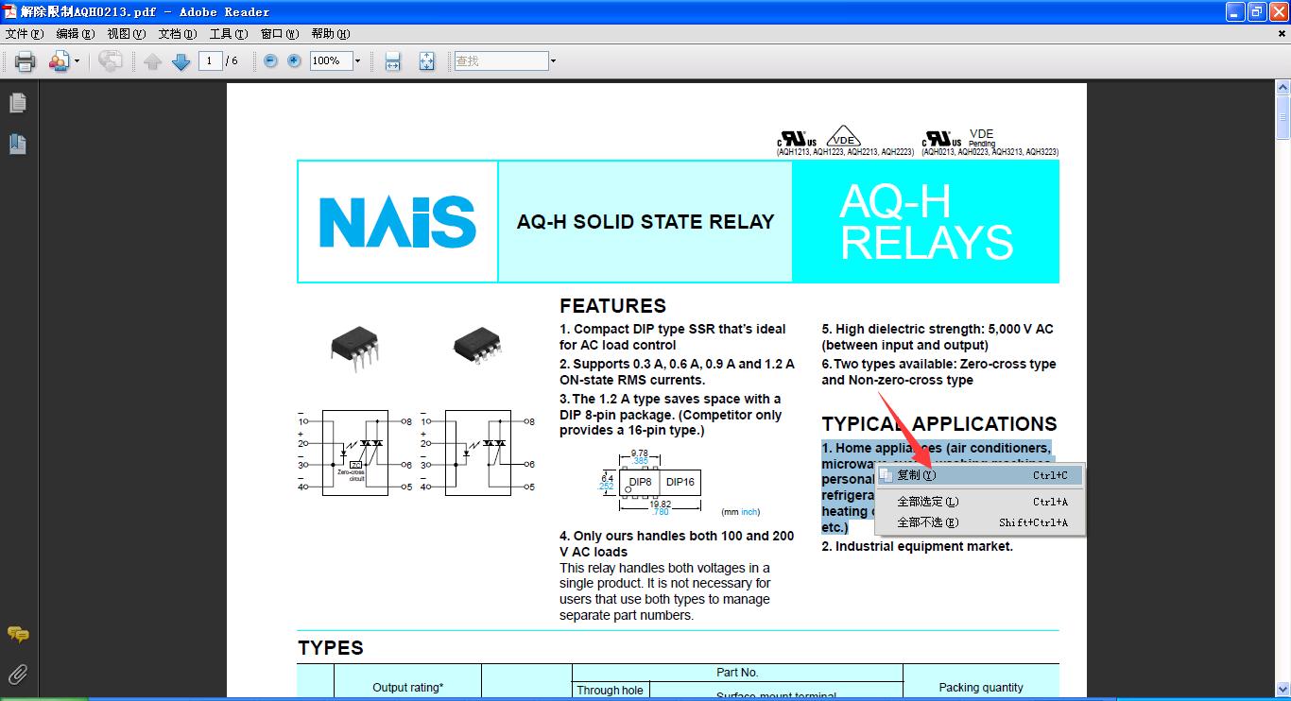This screenshot has height=701, width=1291.
Task: Open the Bookmarks panel in sidebar
Action: pos(17,144)
